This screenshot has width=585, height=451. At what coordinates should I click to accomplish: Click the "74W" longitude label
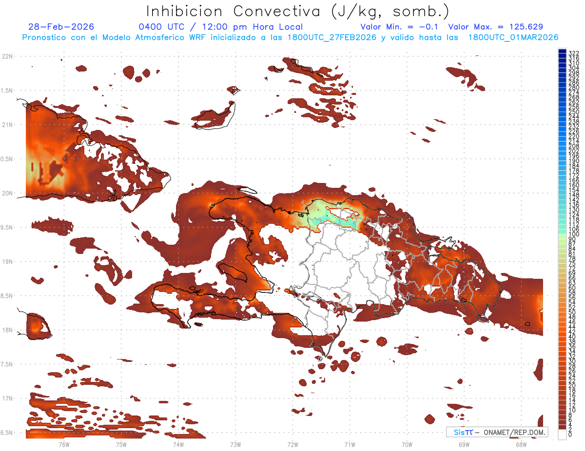[x=178, y=444]
